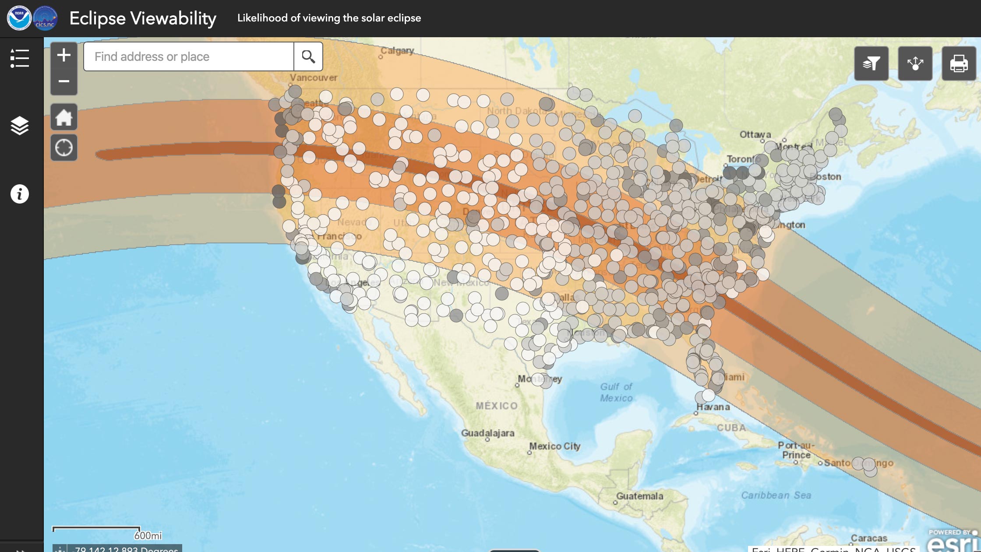Activate the My Location crosshair button
Image resolution: width=981 pixels, height=552 pixels.
(64, 148)
